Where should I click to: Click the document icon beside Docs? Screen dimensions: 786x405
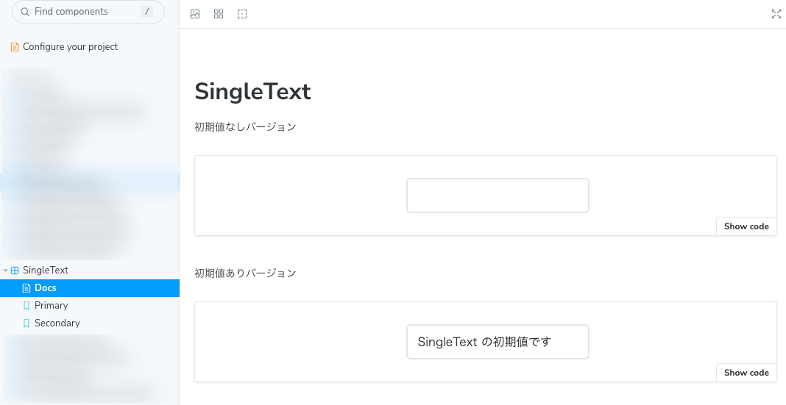tap(26, 288)
